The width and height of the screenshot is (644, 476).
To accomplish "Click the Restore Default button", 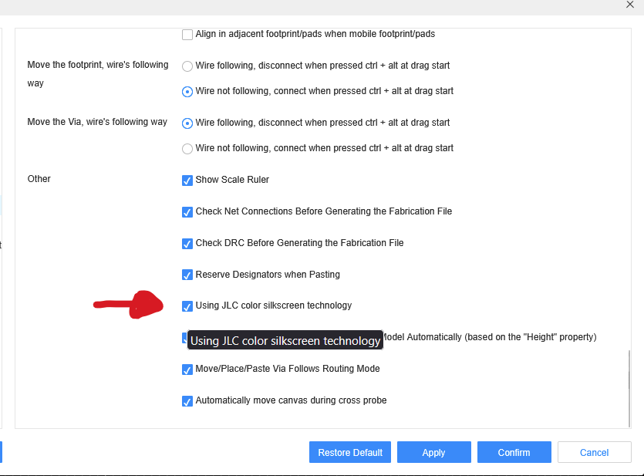I will coord(350,453).
